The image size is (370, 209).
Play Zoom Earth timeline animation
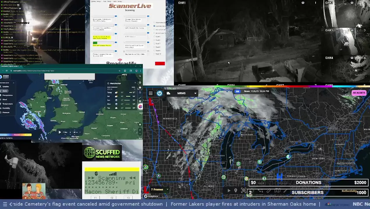coord(60,132)
